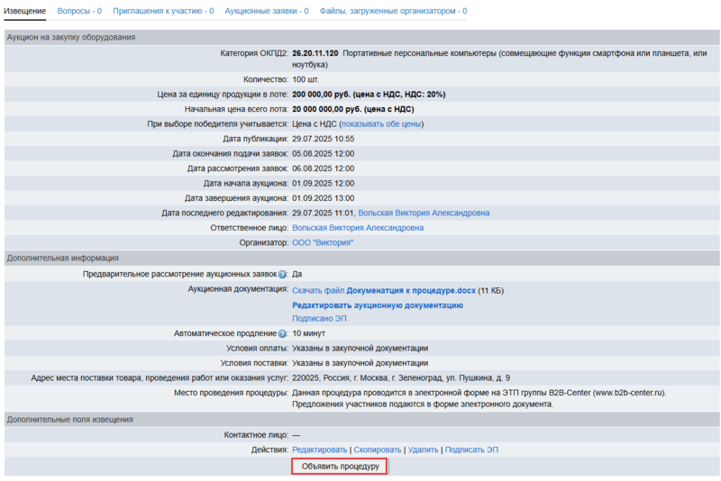Click the Удалить action link
Image resolution: width=721 pixels, height=481 pixels.
click(423, 449)
